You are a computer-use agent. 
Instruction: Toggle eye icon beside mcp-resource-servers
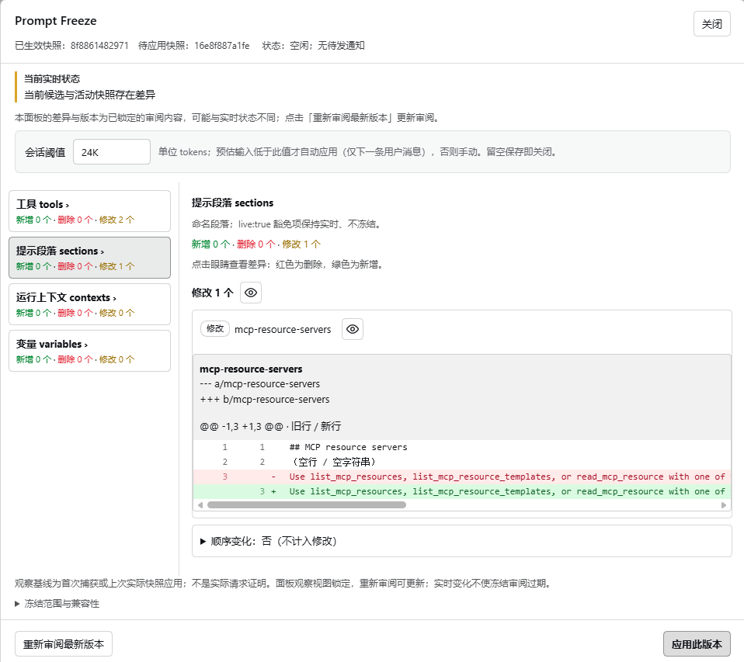pos(353,329)
